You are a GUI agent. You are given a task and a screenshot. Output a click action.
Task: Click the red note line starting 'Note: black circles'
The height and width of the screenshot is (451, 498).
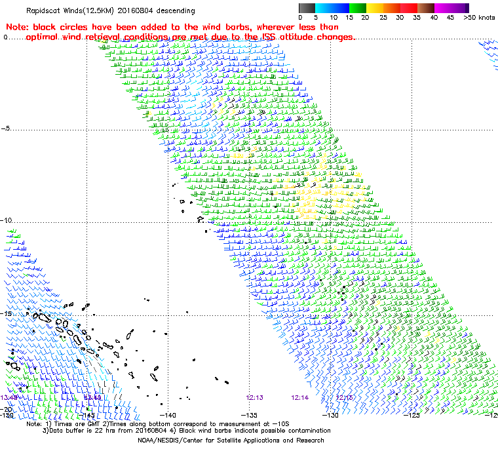pos(172,27)
